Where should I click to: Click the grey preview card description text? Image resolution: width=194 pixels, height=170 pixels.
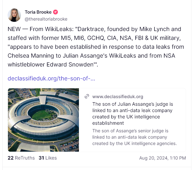[x=134, y=137]
